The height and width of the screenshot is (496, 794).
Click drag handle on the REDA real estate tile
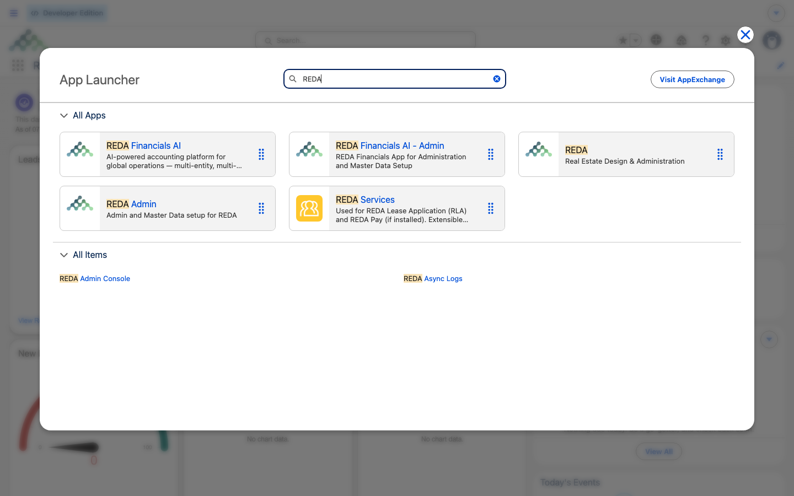(x=720, y=154)
